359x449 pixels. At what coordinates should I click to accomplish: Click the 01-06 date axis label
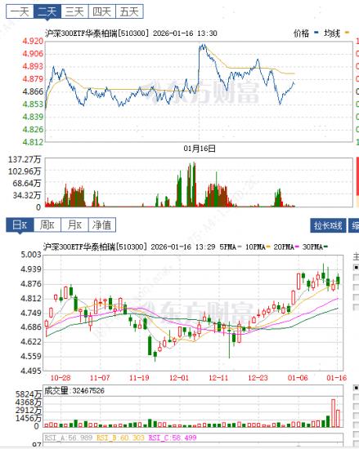pos(298,378)
